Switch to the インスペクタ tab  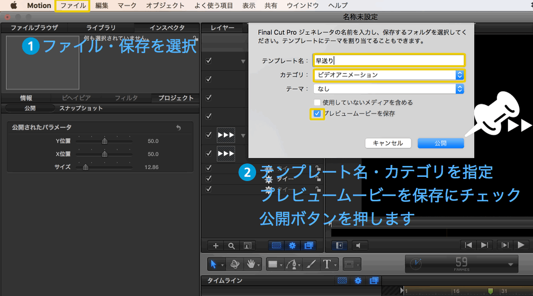tap(167, 28)
